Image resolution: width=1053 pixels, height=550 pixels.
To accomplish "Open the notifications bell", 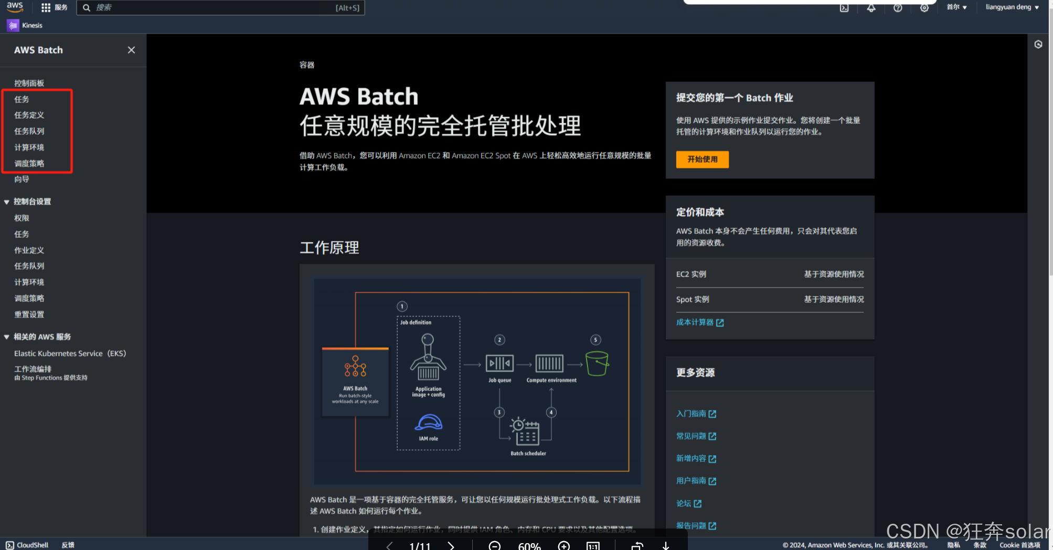I will click(x=871, y=7).
